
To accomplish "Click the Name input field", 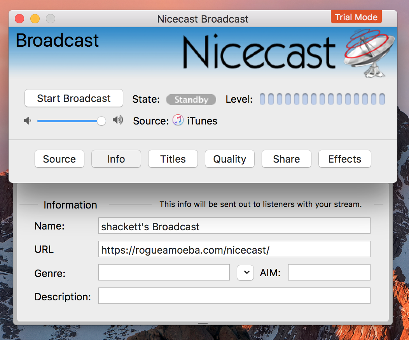I will click(x=234, y=226).
